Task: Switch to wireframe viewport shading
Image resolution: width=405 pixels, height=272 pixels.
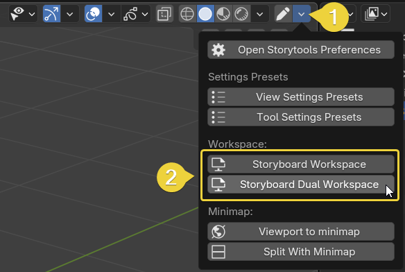Action: tap(187, 14)
